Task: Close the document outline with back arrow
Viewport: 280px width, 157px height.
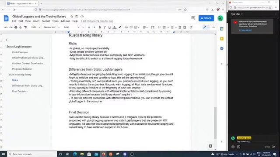Action: [7, 40]
